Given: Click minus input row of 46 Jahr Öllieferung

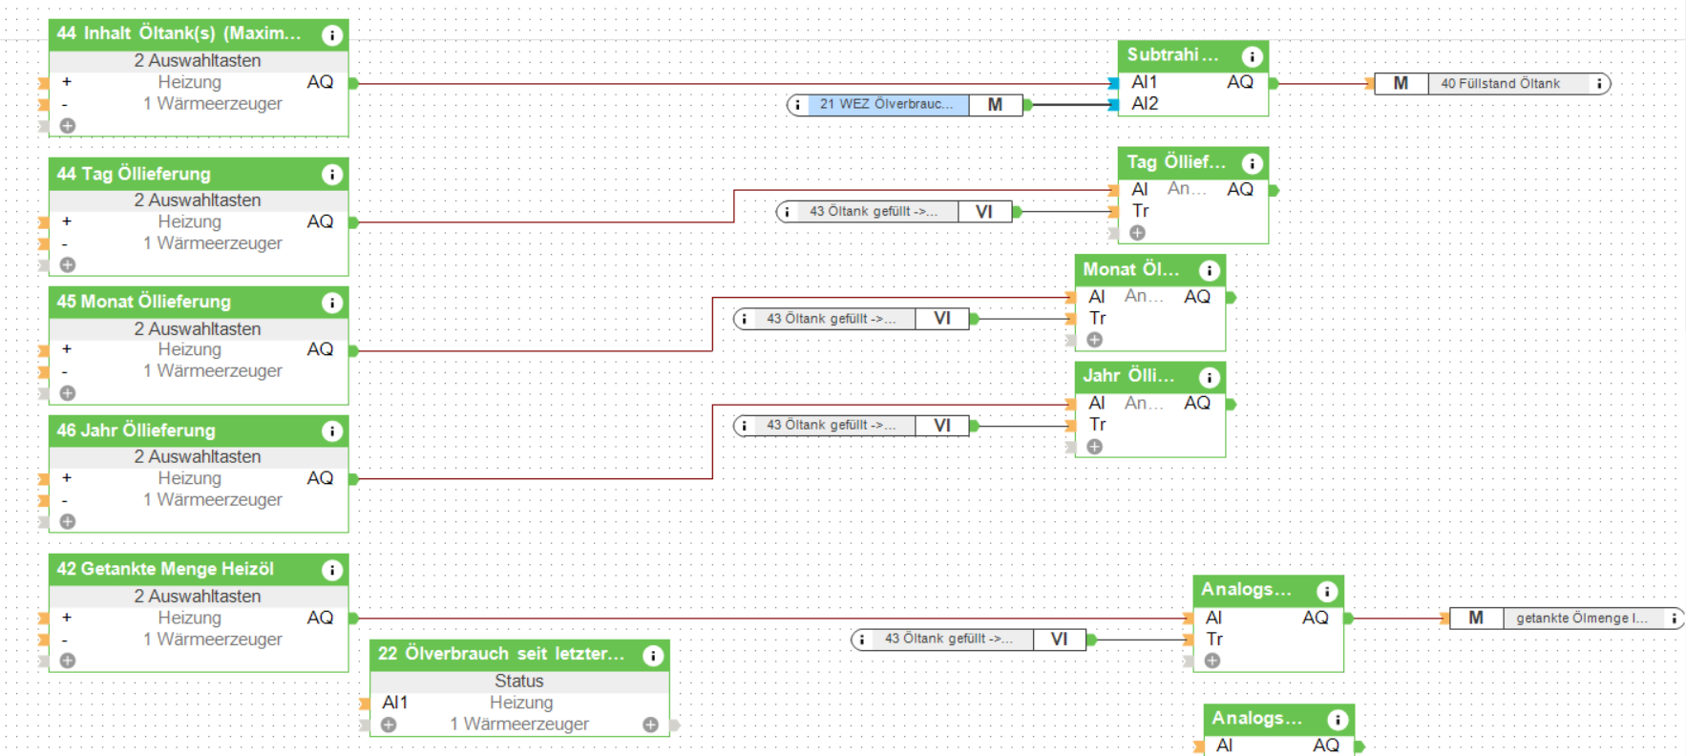Looking at the screenshot, I should (67, 500).
